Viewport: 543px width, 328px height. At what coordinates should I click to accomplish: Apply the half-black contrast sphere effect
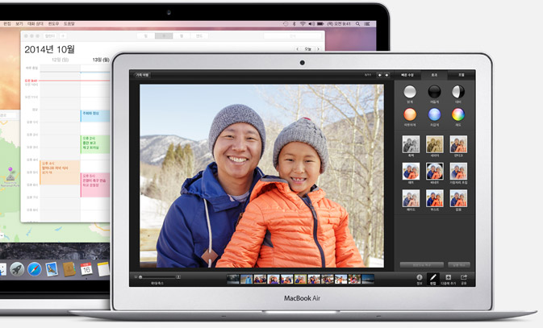(x=458, y=92)
